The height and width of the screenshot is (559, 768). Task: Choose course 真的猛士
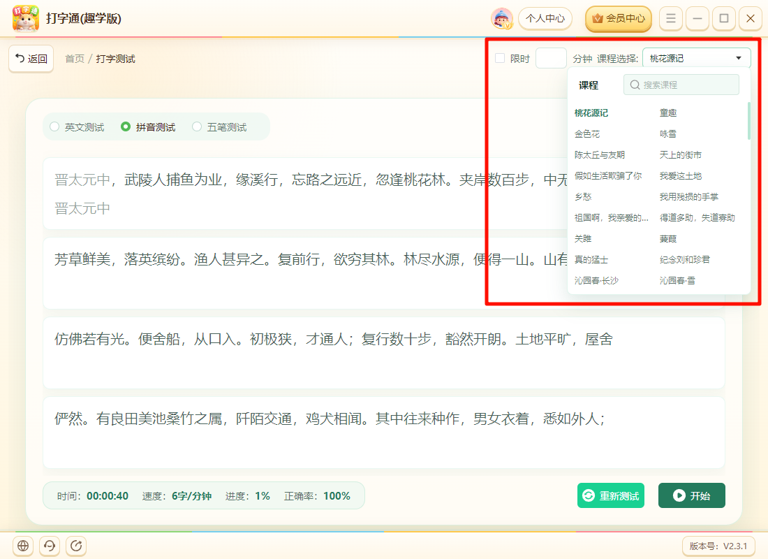point(591,259)
